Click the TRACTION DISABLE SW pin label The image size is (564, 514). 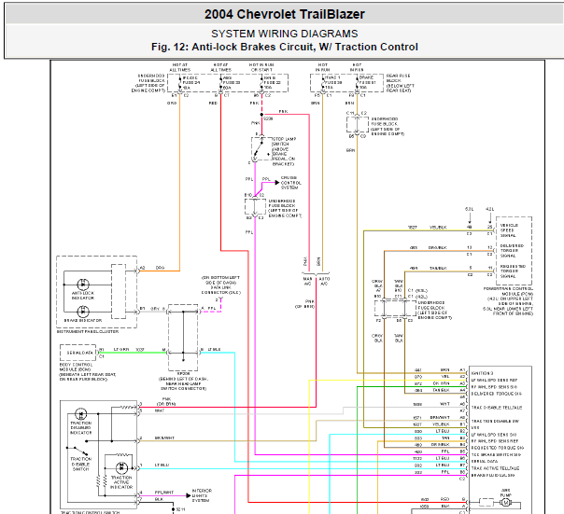(x=495, y=421)
